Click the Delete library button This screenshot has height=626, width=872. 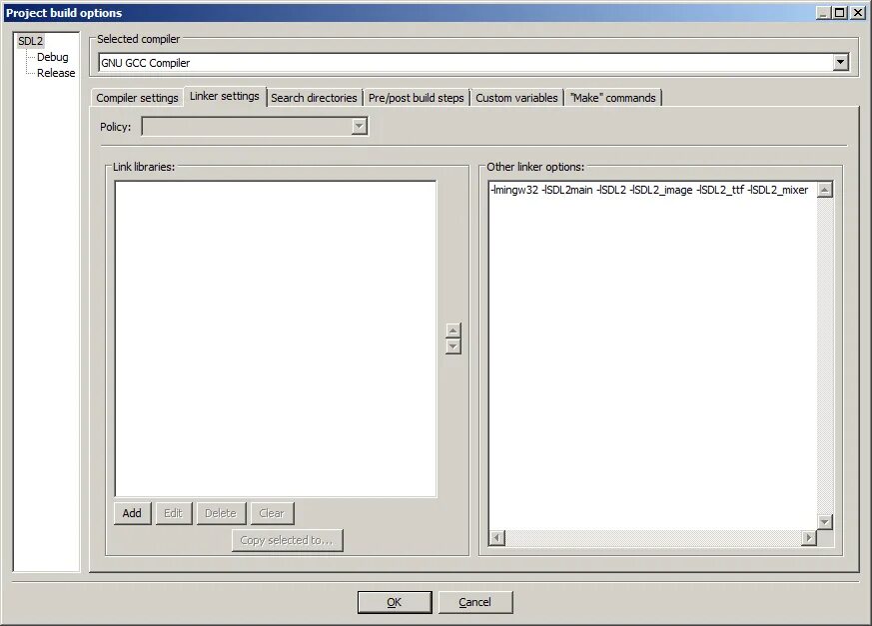(x=220, y=513)
